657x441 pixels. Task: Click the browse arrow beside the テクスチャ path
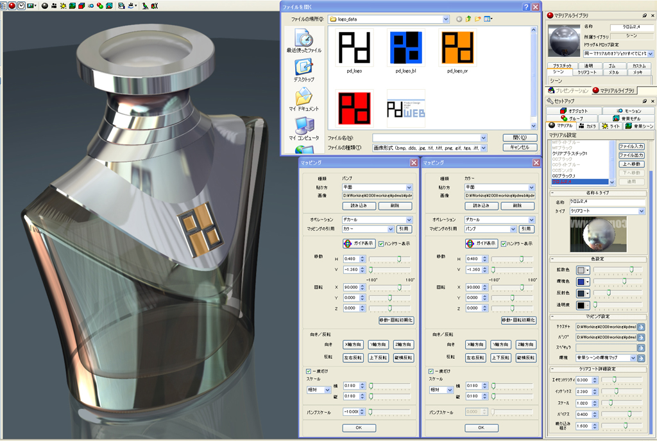(x=641, y=327)
